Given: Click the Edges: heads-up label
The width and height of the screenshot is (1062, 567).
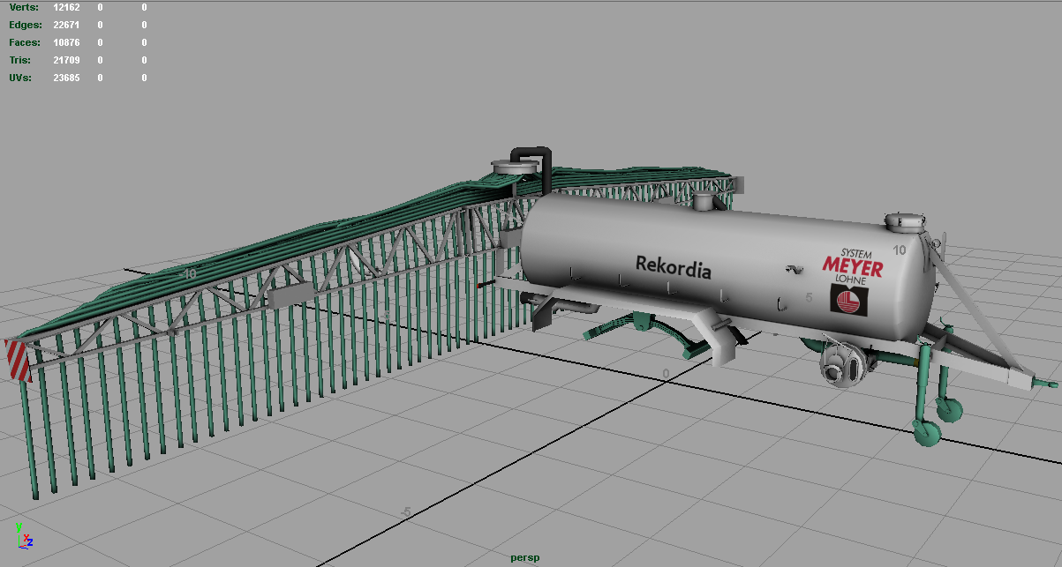Looking at the screenshot, I should pos(25,25).
